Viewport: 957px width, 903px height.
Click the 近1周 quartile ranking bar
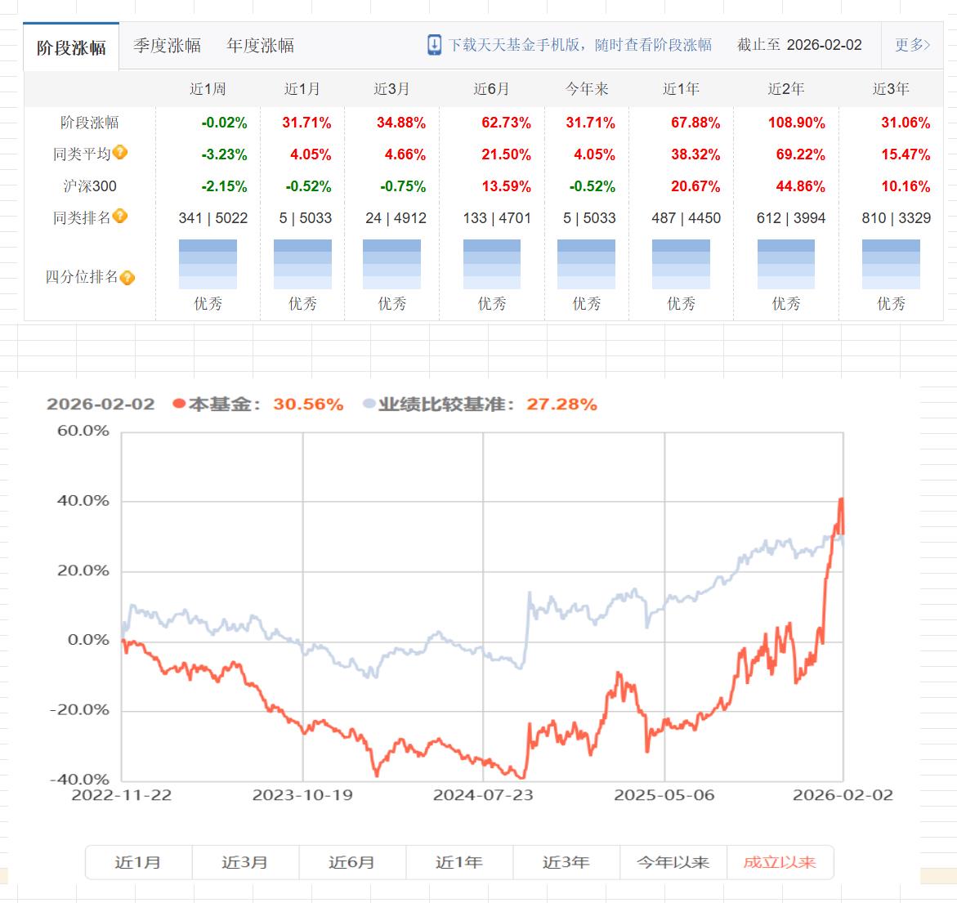tap(208, 264)
